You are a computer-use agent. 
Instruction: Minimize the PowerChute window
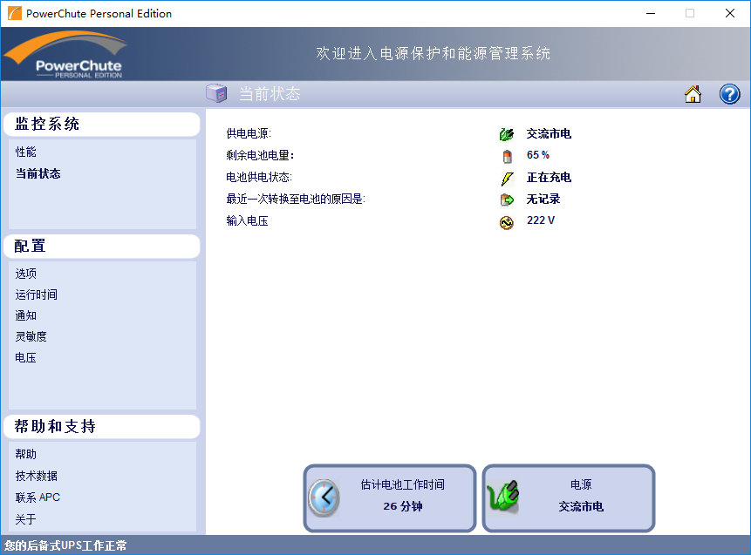point(651,13)
